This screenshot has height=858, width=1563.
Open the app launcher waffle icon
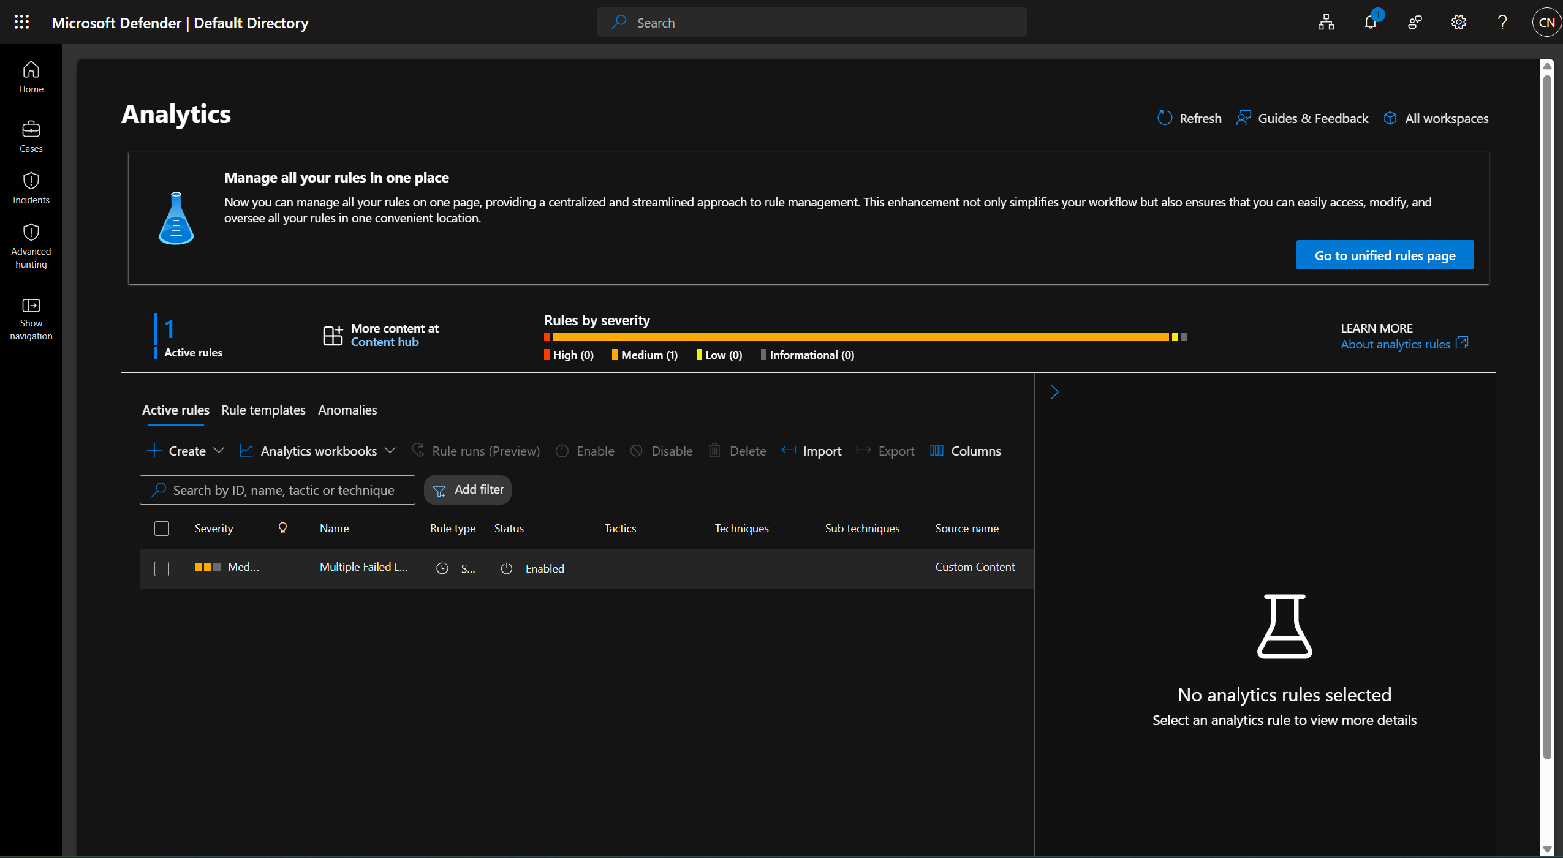click(x=21, y=23)
